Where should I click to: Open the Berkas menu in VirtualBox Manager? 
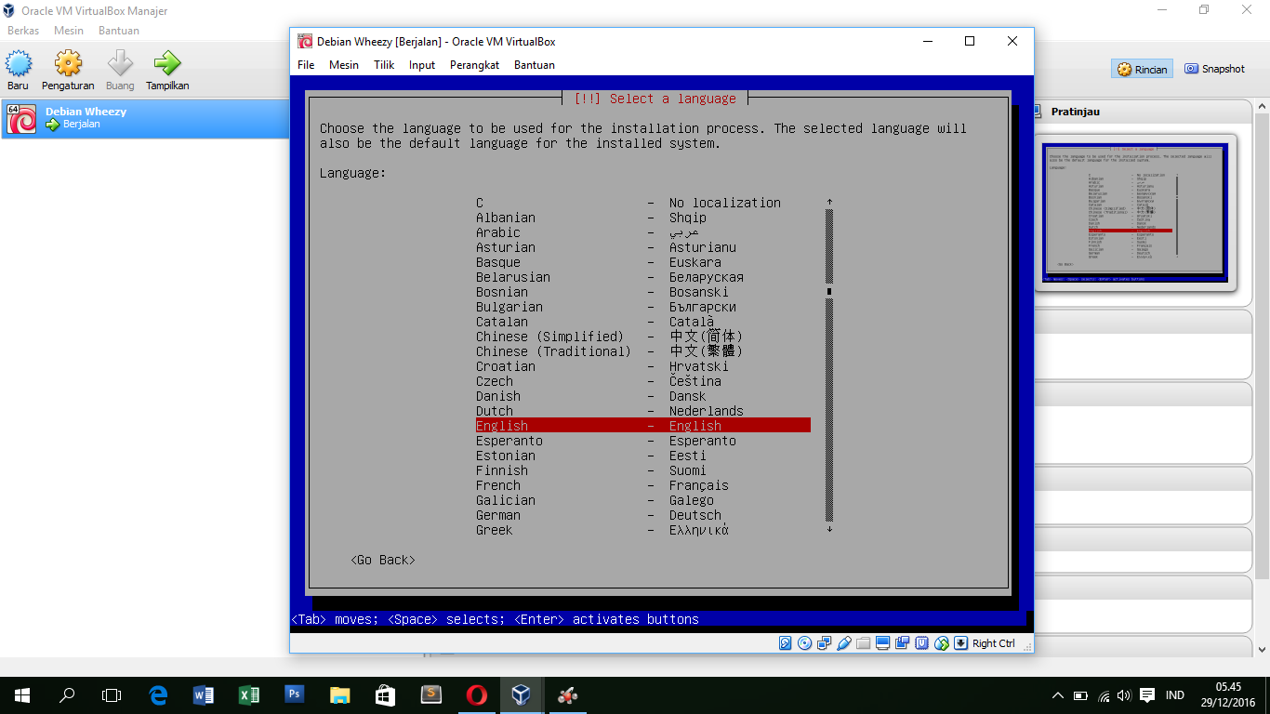[23, 31]
